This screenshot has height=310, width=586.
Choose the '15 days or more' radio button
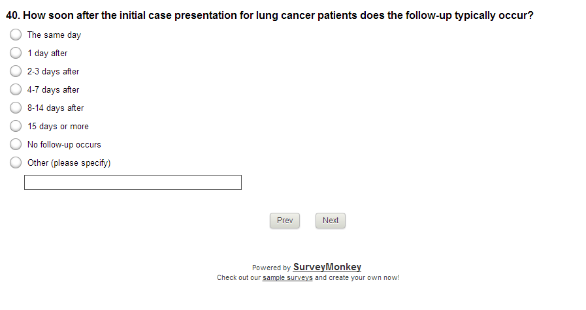pyautogui.click(x=16, y=126)
